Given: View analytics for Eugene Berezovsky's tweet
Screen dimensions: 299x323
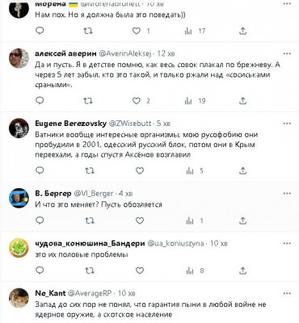Looking at the screenshot, I should [x=194, y=170].
